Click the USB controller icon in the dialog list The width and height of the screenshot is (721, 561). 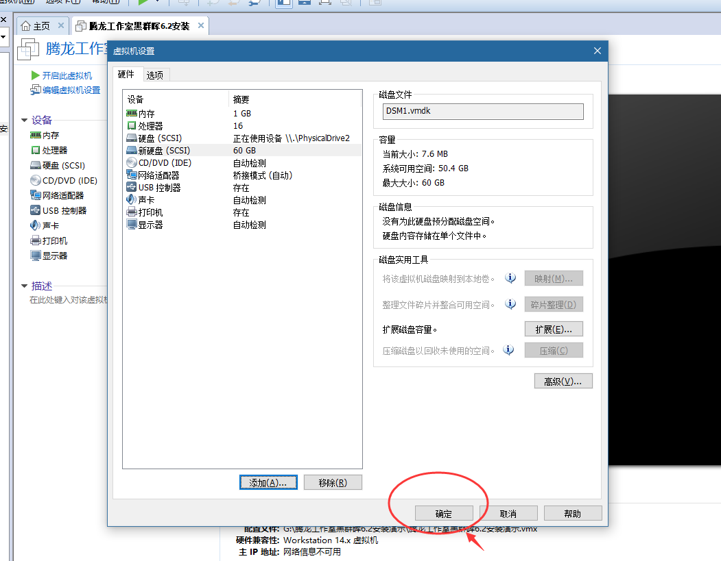coord(132,188)
